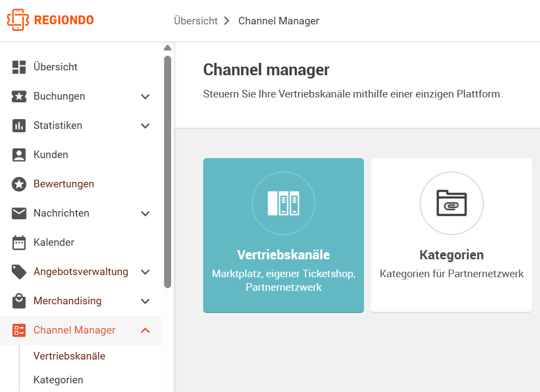Open Kategorien submenu entry in sidebar

(x=58, y=380)
